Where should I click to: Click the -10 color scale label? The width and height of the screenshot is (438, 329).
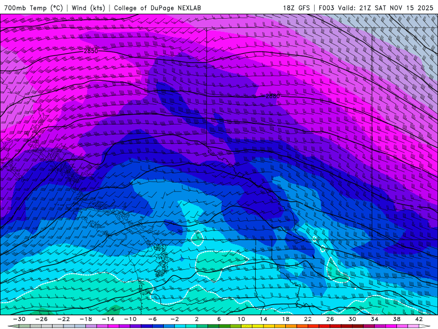130,319
